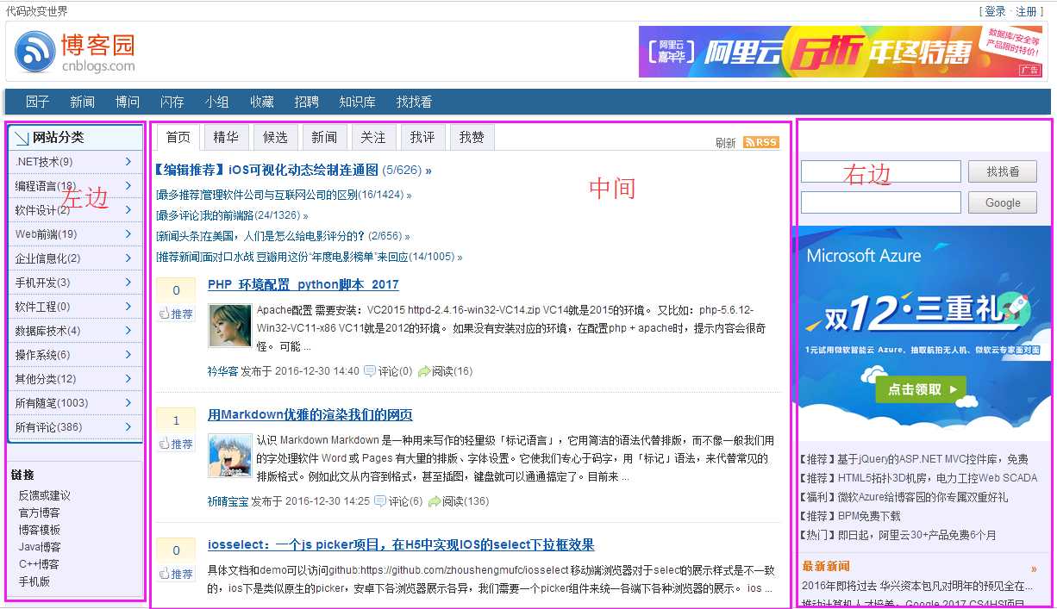Image resolution: width=1057 pixels, height=609 pixels.
Task: Expand the Web前端(19) category arrow
Action: click(128, 233)
